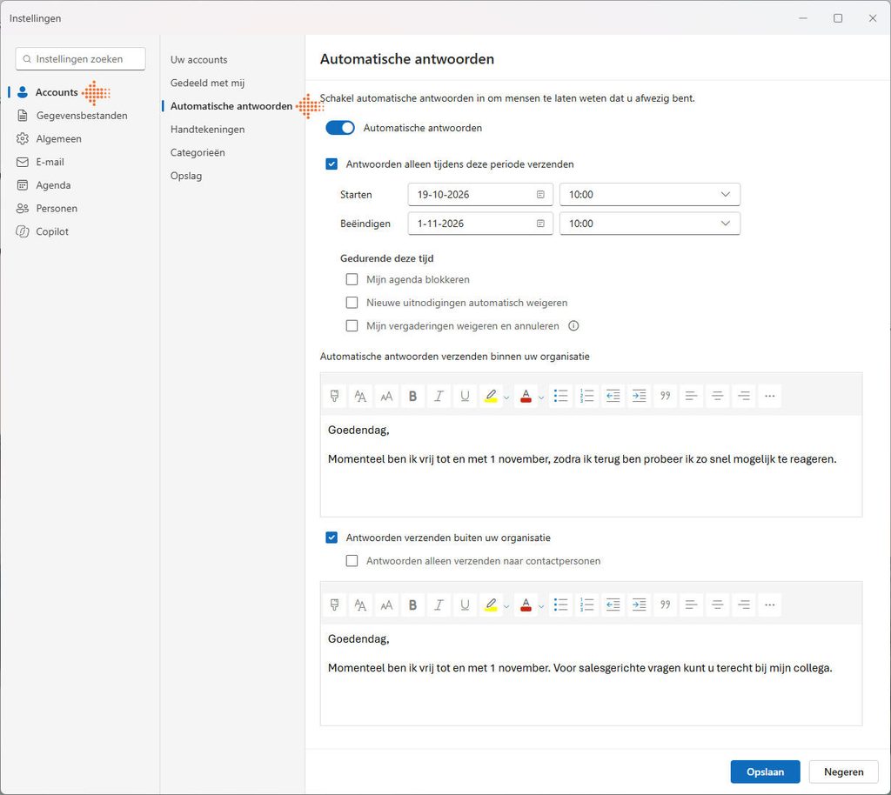Go to Categorieën page
The image size is (891, 795).
(198, 153)
